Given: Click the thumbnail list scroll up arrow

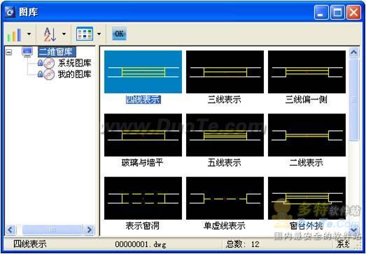Looking at the screenshot, I should [x=354, y=52].
